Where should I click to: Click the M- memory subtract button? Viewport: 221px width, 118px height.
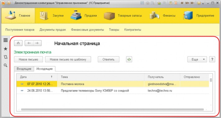(x=192, y=3)
